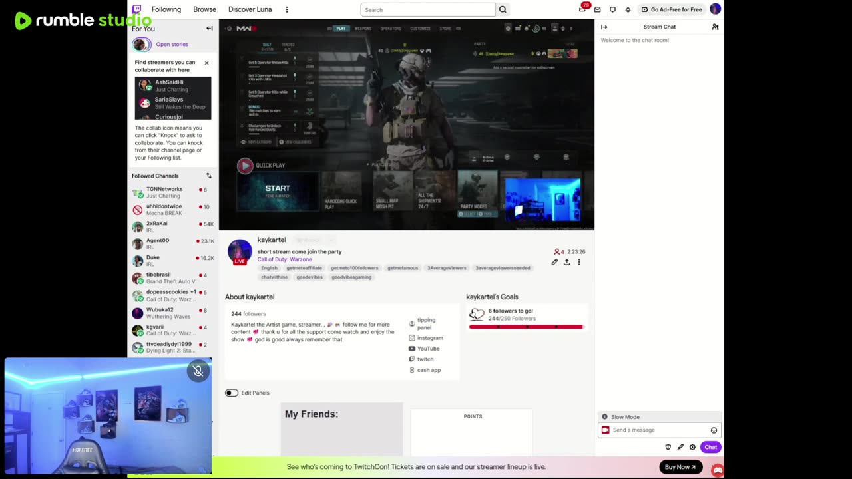Open dopeasscookies channel

[172, 295]
